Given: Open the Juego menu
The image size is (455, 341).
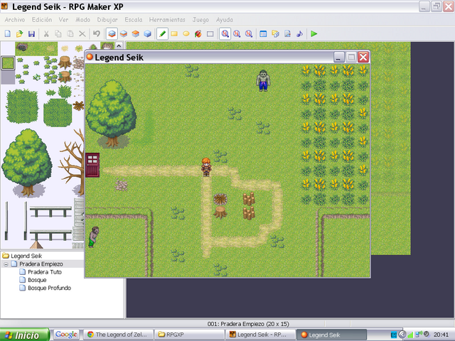Looking at the screenshot, I should click(200, 20).
